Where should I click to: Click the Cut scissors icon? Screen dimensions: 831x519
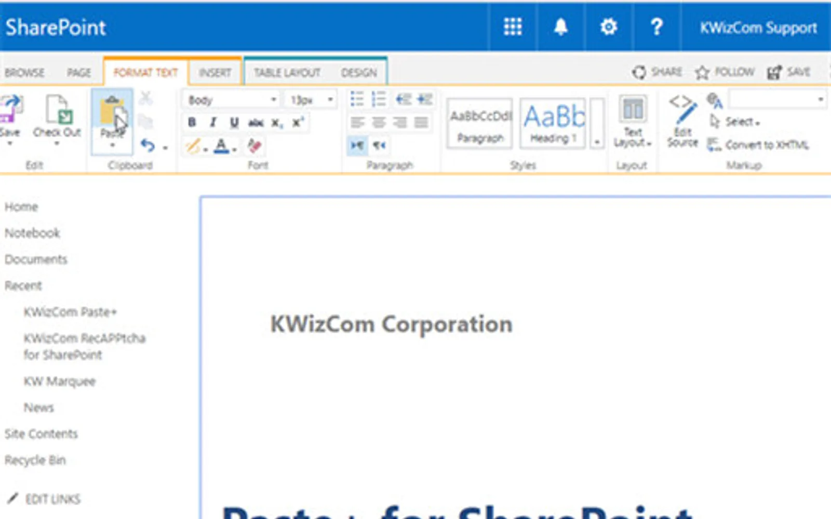click(x=146, y=98)
